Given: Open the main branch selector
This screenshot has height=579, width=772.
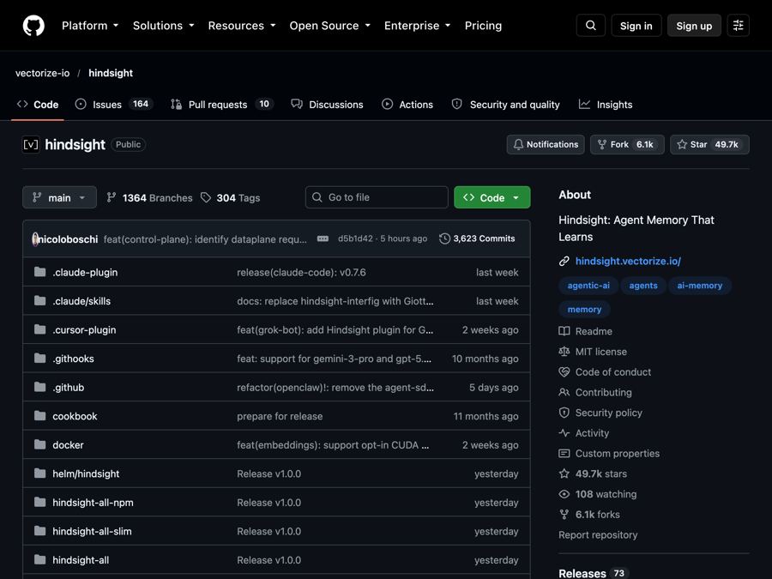Looking at the screenshot, I should tap(59, 197).
